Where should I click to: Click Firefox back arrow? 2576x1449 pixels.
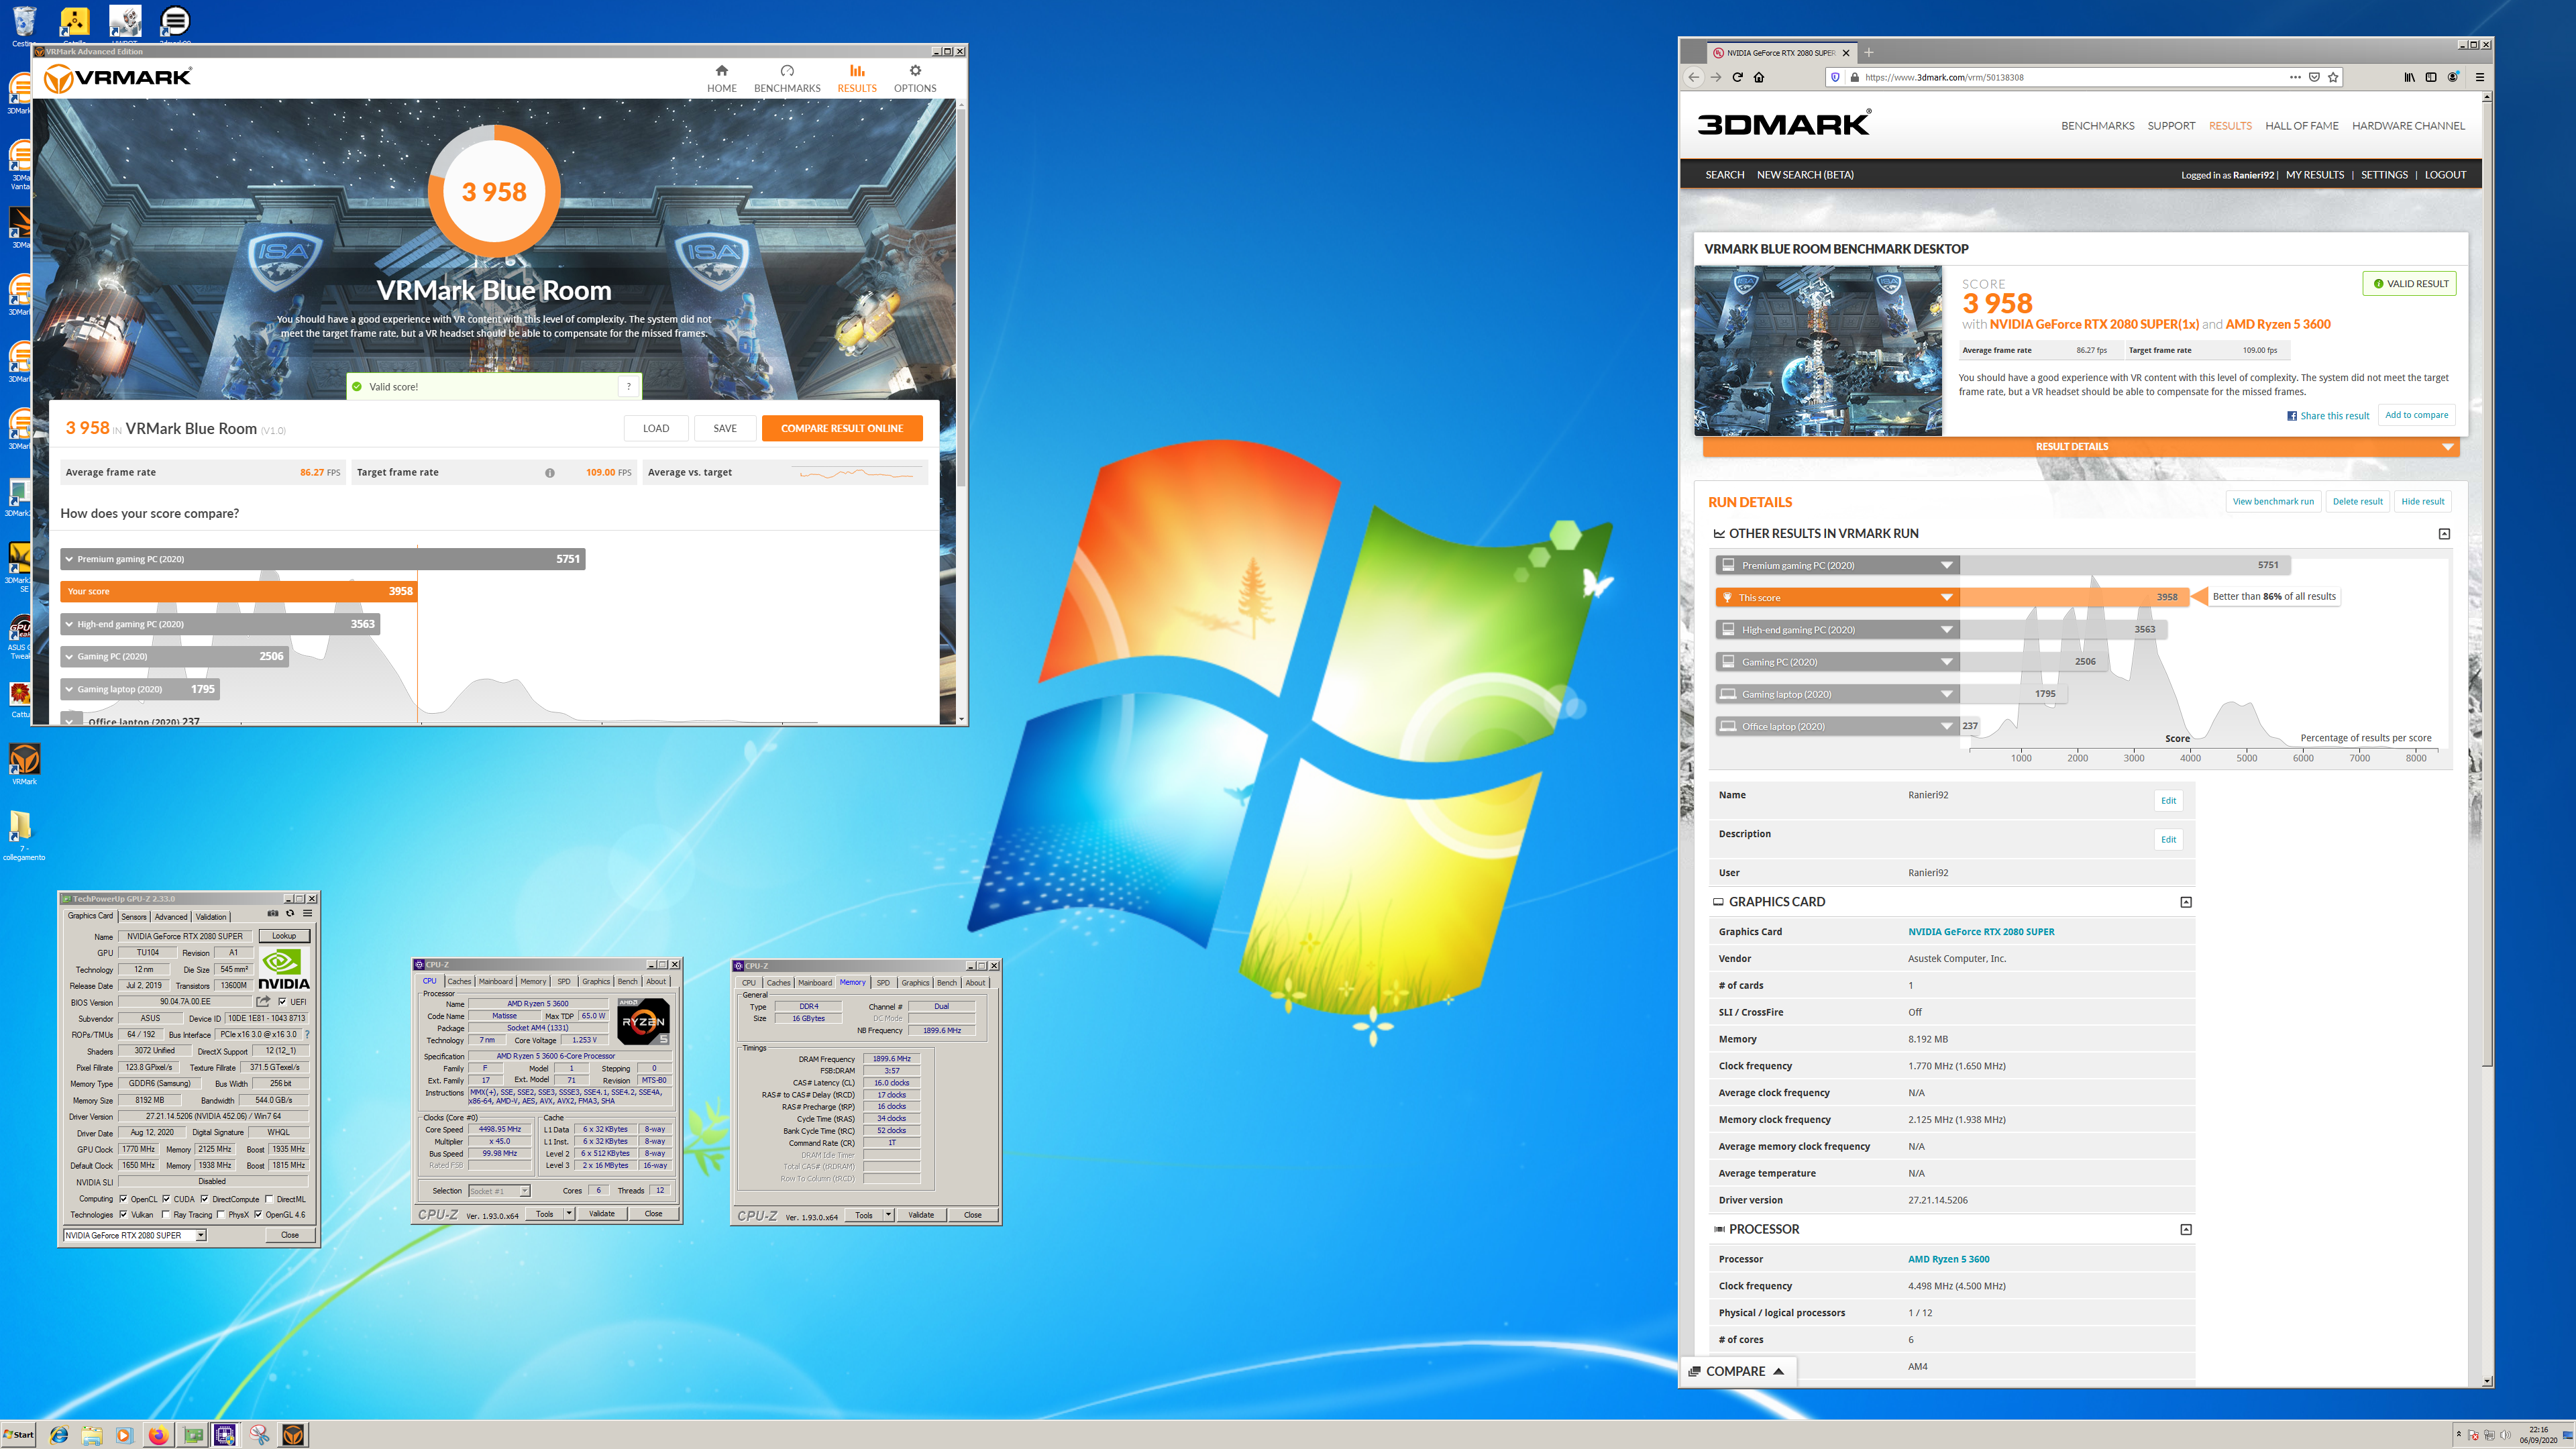[1693, 77]
